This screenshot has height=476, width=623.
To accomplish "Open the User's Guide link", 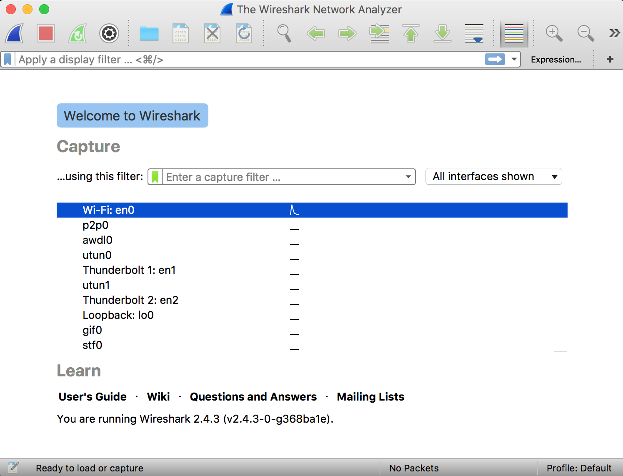I will (93, 397).
